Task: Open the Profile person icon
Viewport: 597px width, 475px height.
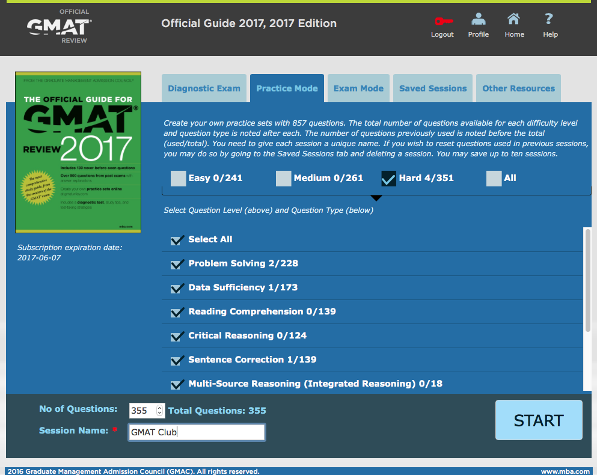Action: coord(478,19)
